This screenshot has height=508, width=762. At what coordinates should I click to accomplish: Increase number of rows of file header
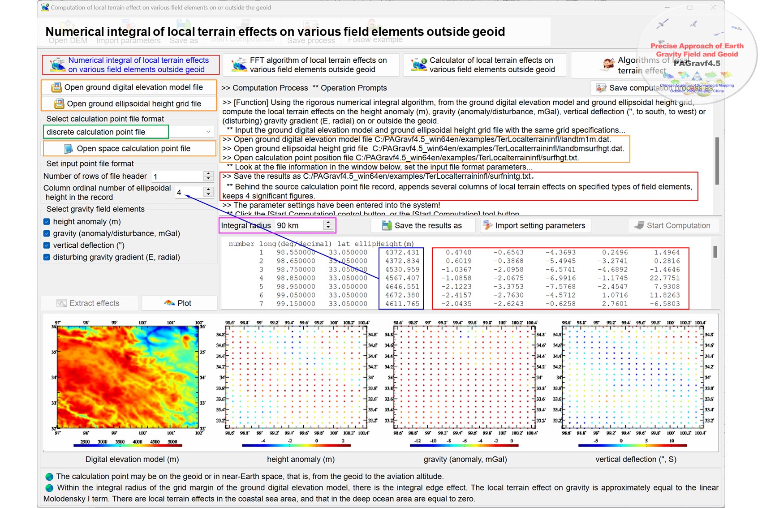(x=208, y=174)
